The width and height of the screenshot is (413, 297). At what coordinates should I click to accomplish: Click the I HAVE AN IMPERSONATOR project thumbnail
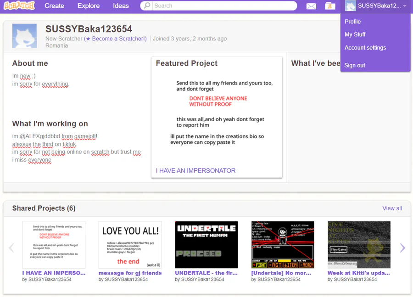coord(54,245)
